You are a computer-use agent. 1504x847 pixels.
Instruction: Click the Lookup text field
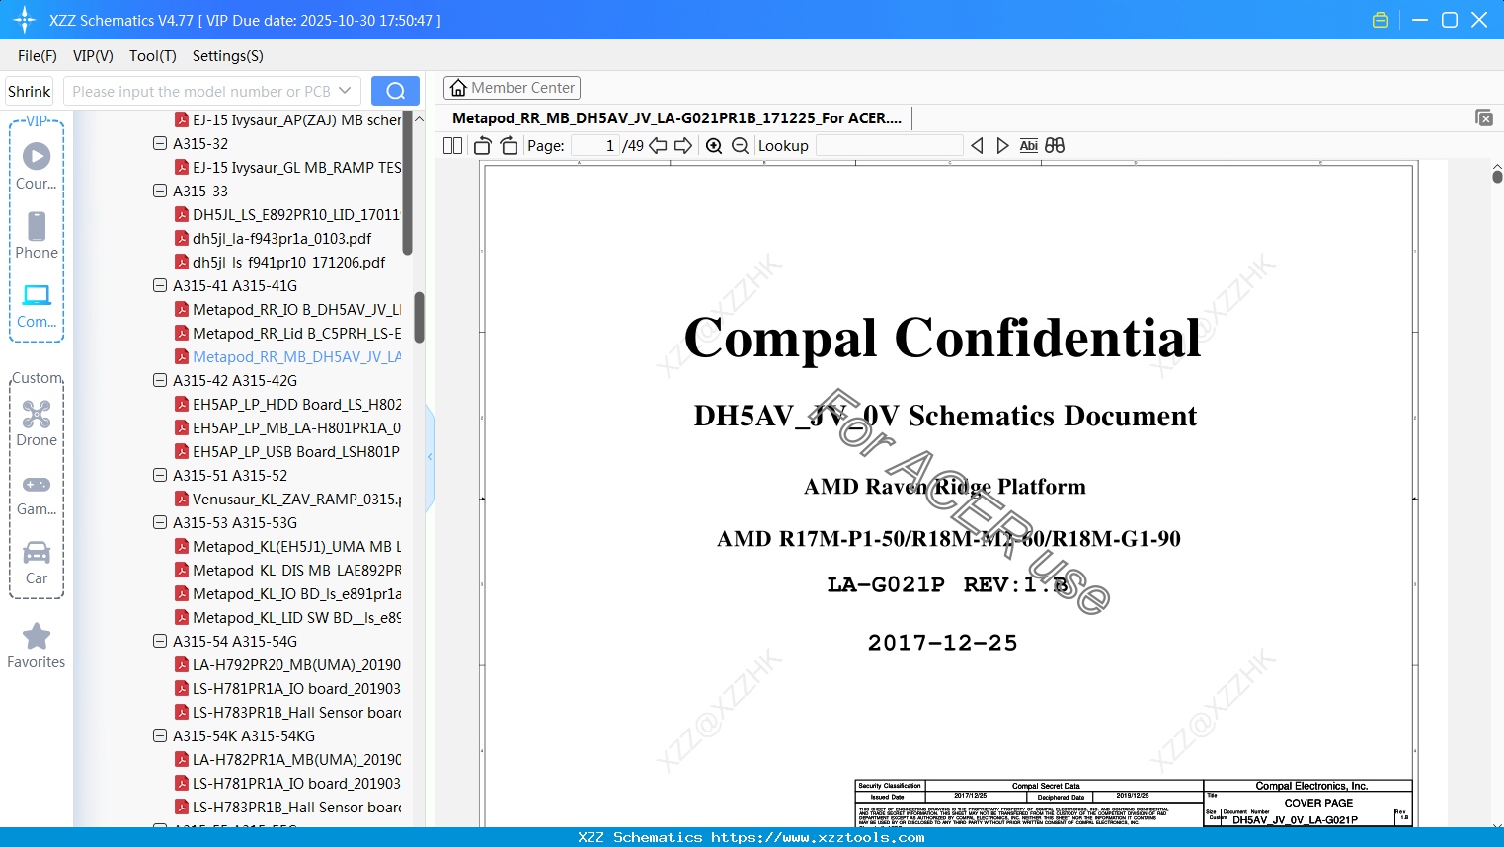[x=889, y=146]
